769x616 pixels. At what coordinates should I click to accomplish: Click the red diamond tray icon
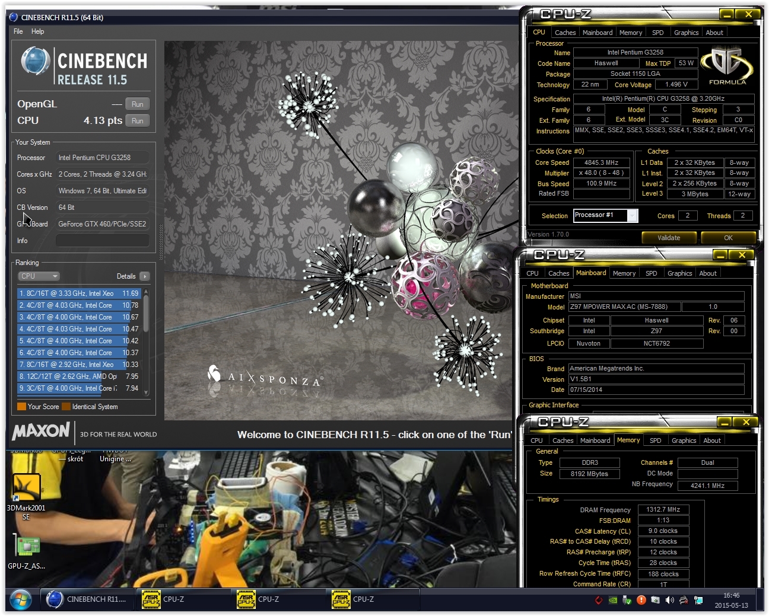click(x=599, y=600)
